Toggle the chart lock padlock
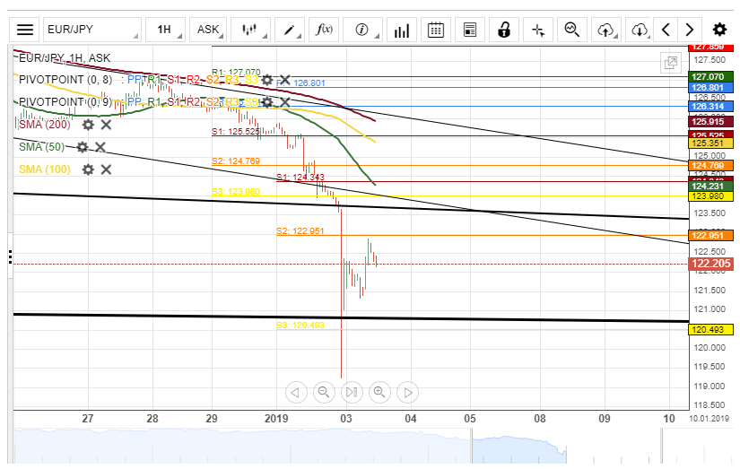 pos(504,30)
